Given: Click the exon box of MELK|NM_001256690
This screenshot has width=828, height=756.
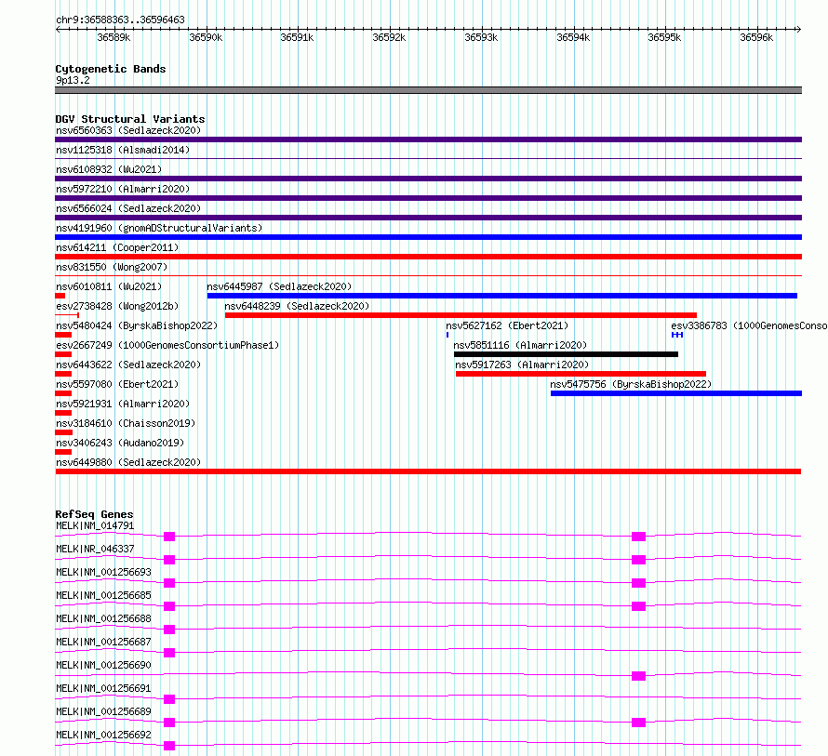Looking at the screenshot, I should coord(638,676).
